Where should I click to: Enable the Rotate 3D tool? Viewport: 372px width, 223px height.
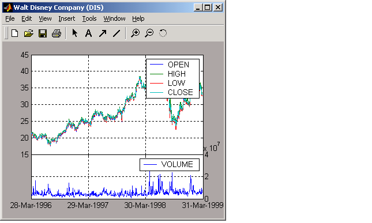click(163, 33)
